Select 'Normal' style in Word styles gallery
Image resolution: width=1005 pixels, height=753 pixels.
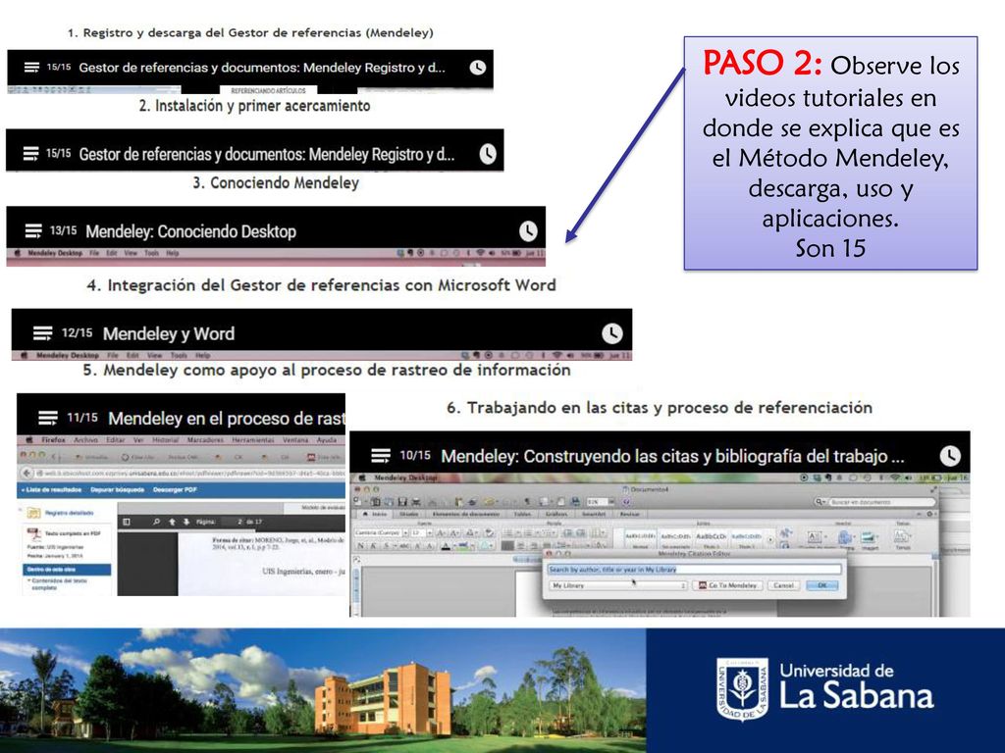click(640, 539)
